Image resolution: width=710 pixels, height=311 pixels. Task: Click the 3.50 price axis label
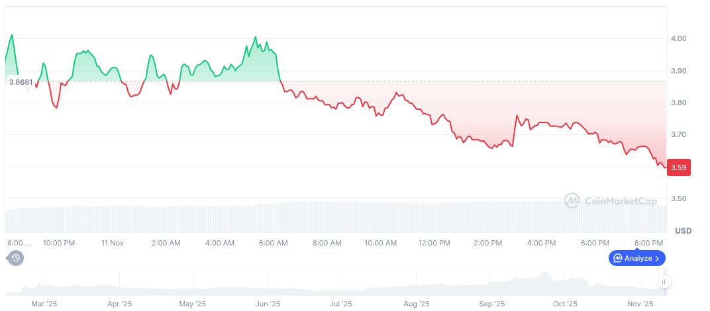click(x=678, y=199)
